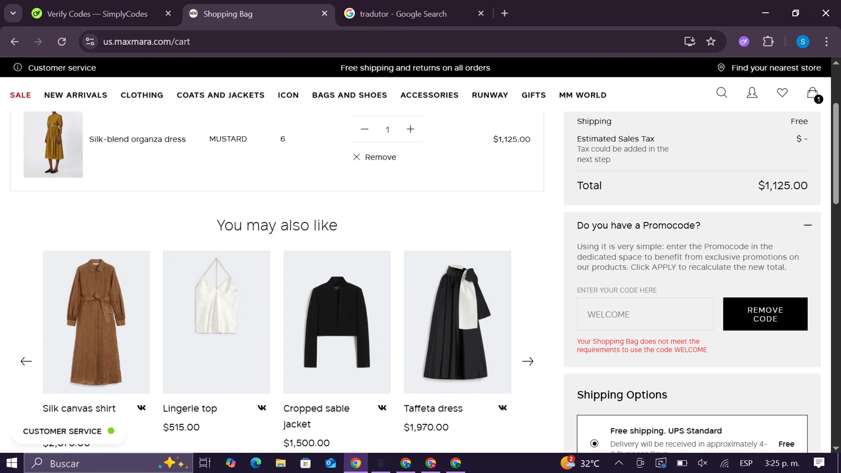Screen dimensions: 841x473
Task: Open Customer service link in top bar
Action: 55,68
